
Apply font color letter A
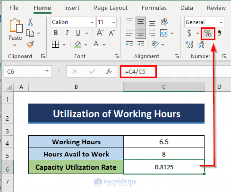tap(96, 44)
